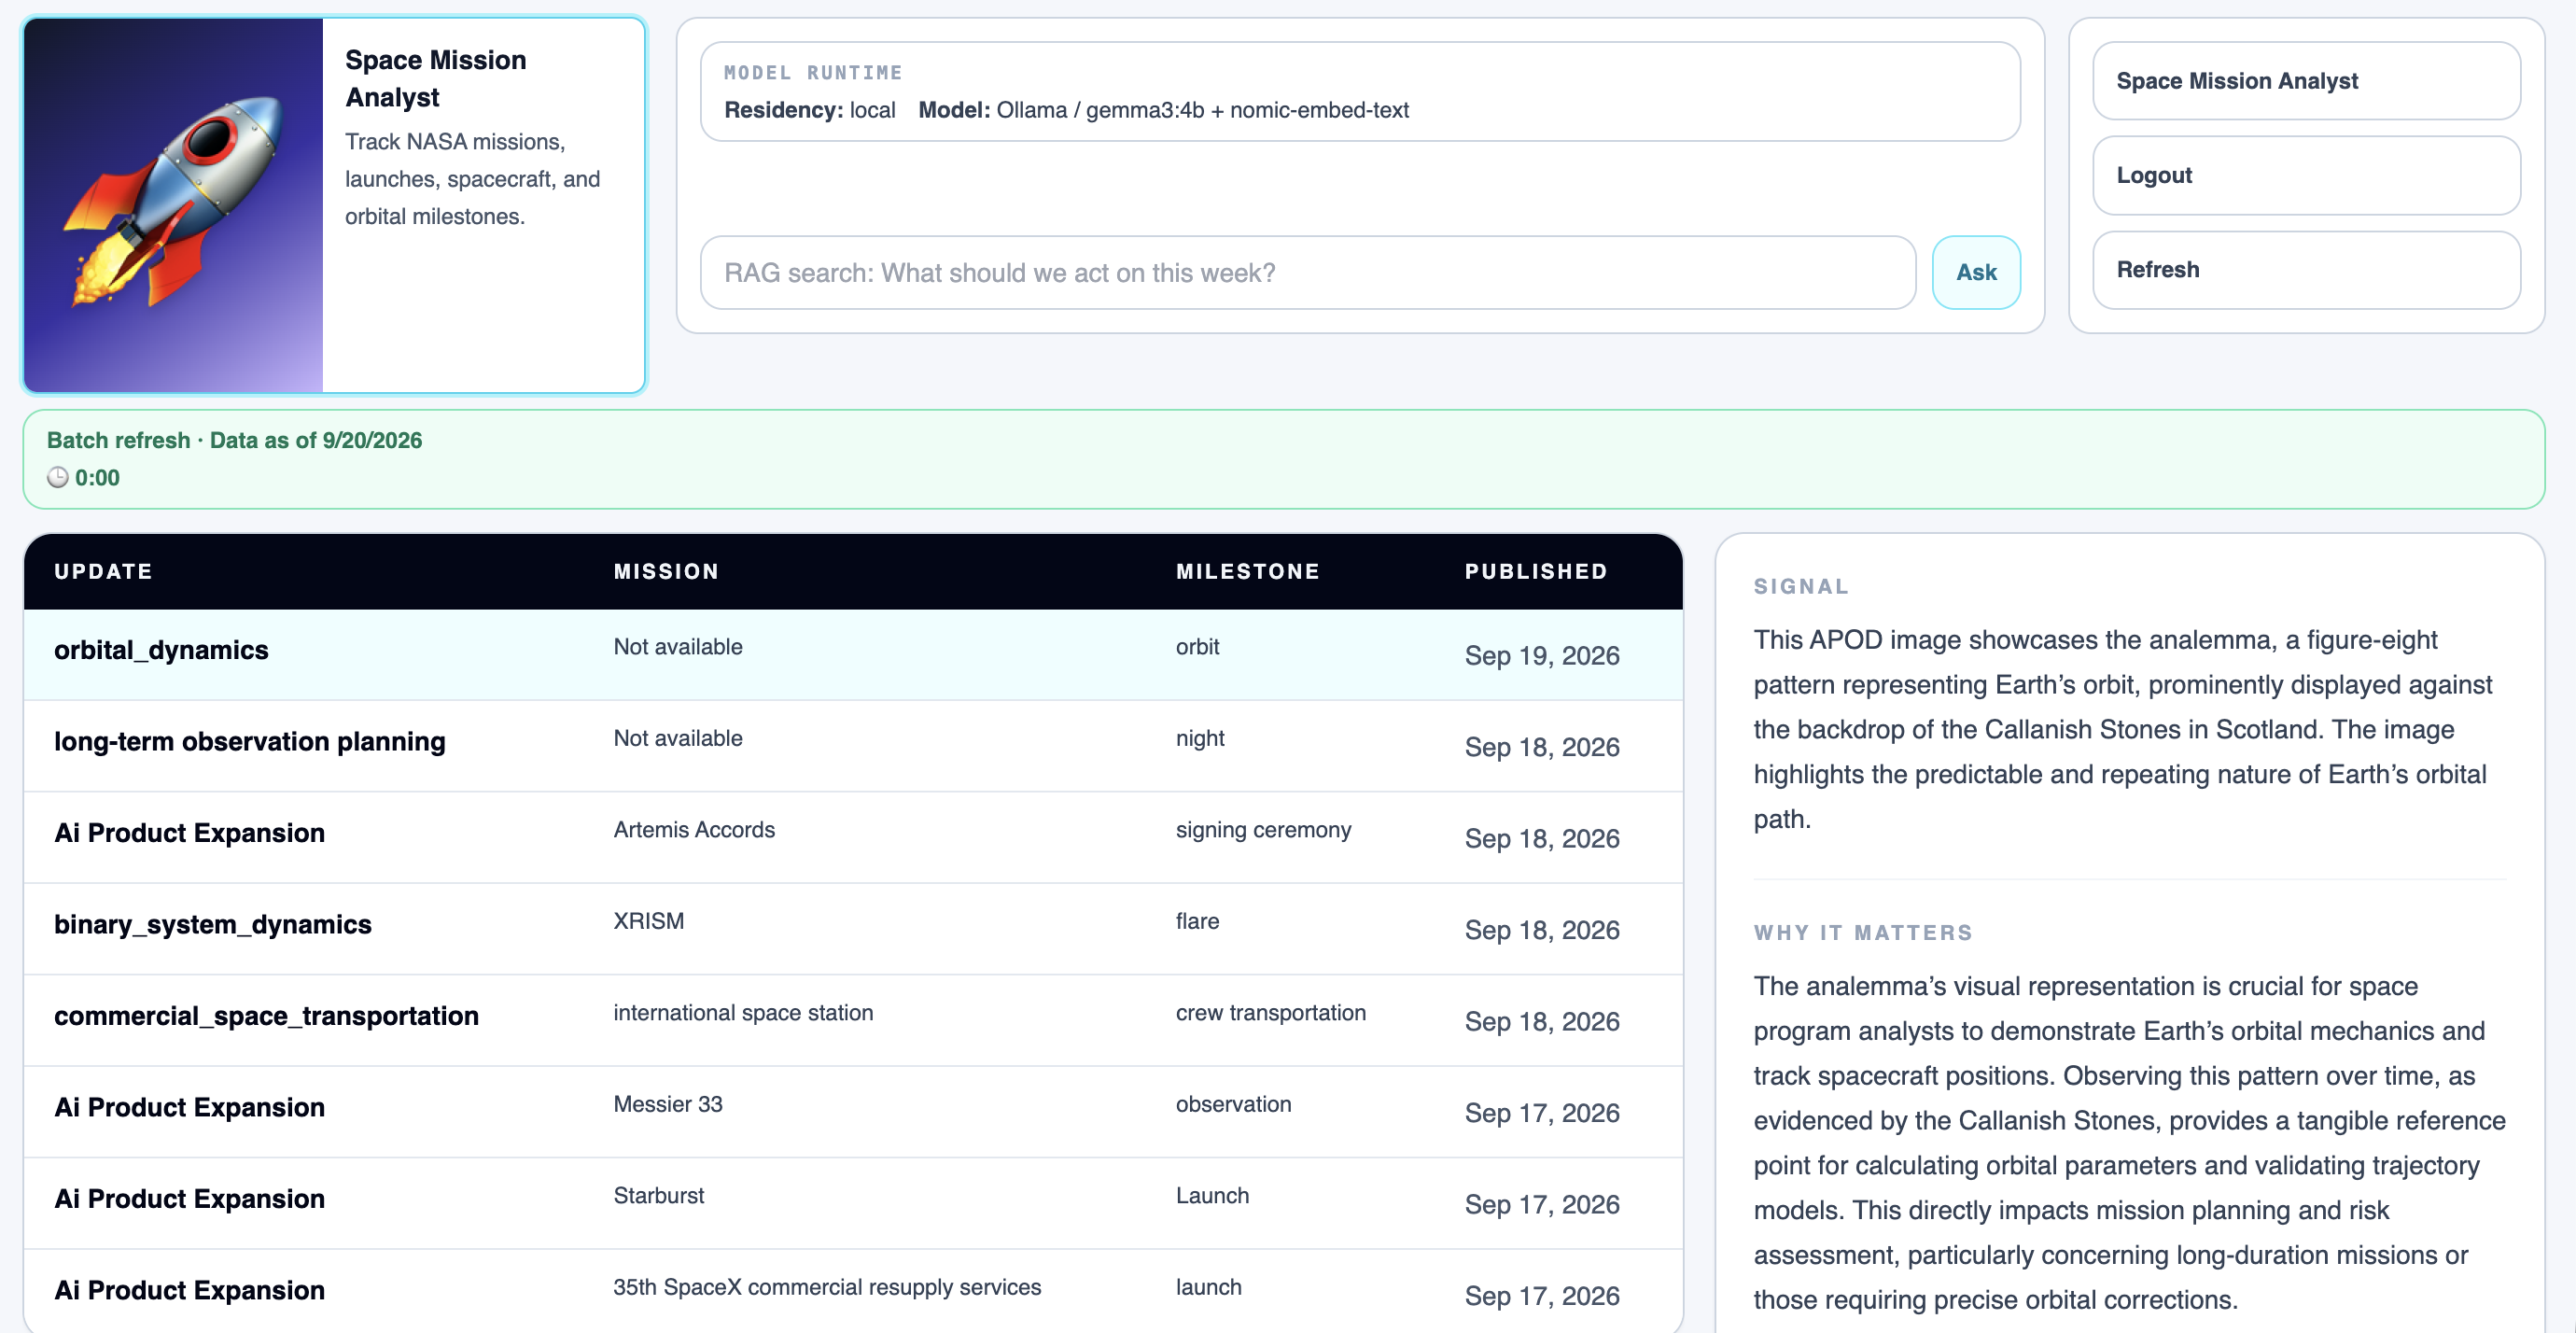Click the Refresh button
This screenshot has width=2576, height=1333.
coord(2306,270)
